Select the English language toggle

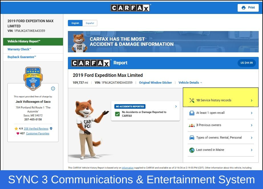(x=75, y=23)
